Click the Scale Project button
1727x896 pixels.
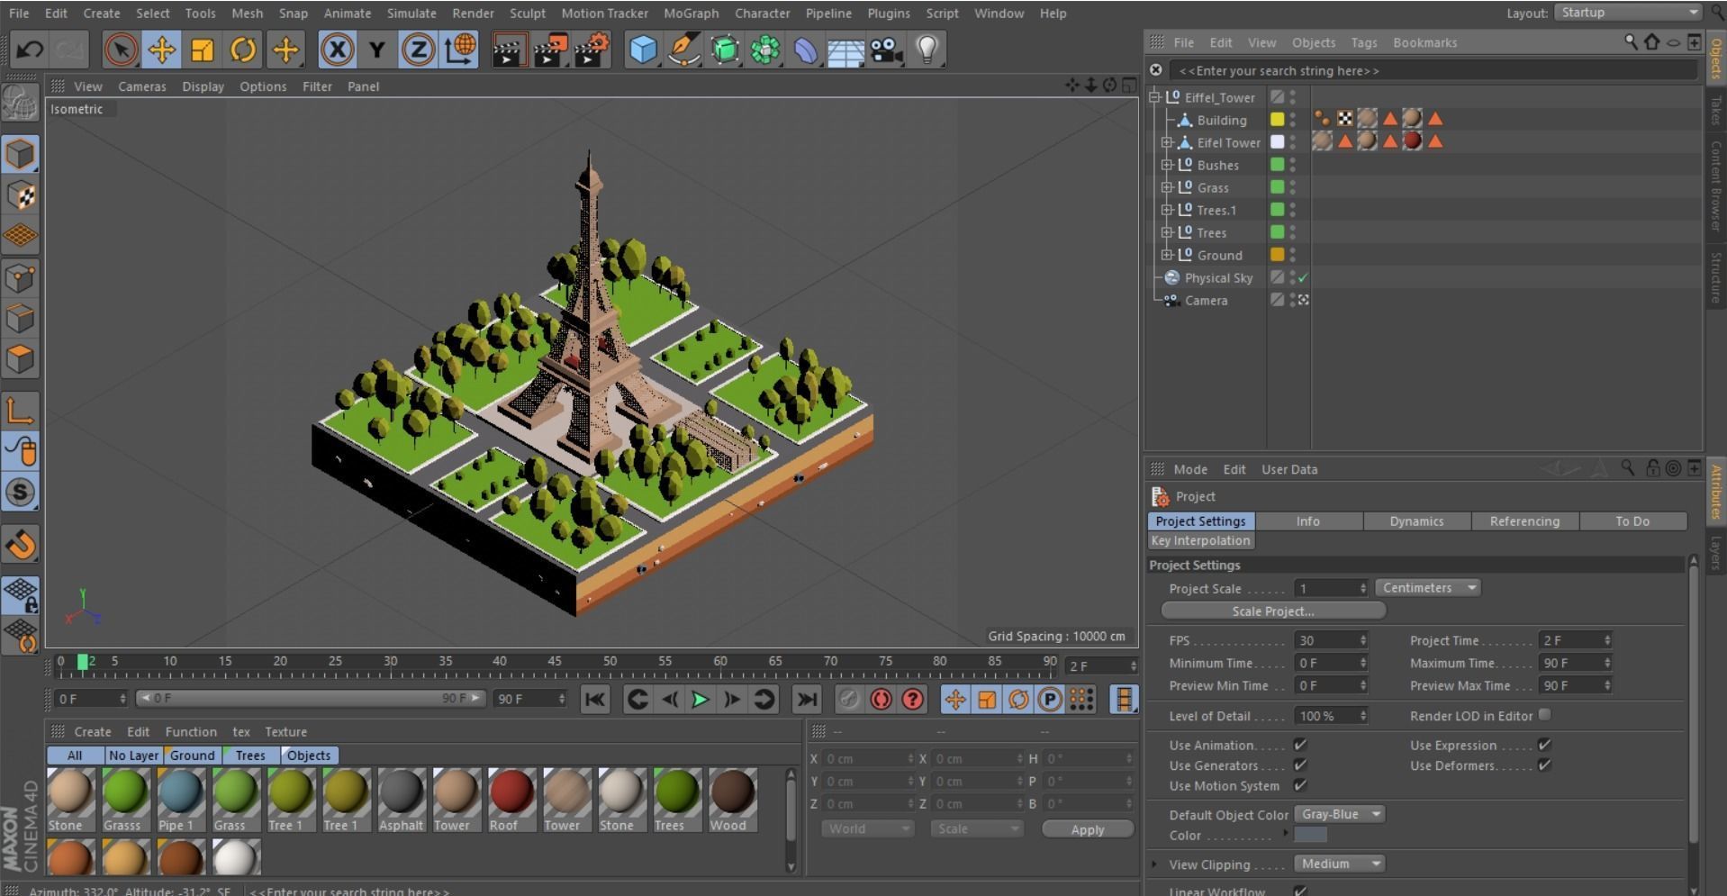[1272, 611]
